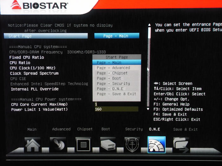Choose Page - Advanced in the list
This screenshot has width=222, height=166.
pyautogui.click(x=113, y=68)
